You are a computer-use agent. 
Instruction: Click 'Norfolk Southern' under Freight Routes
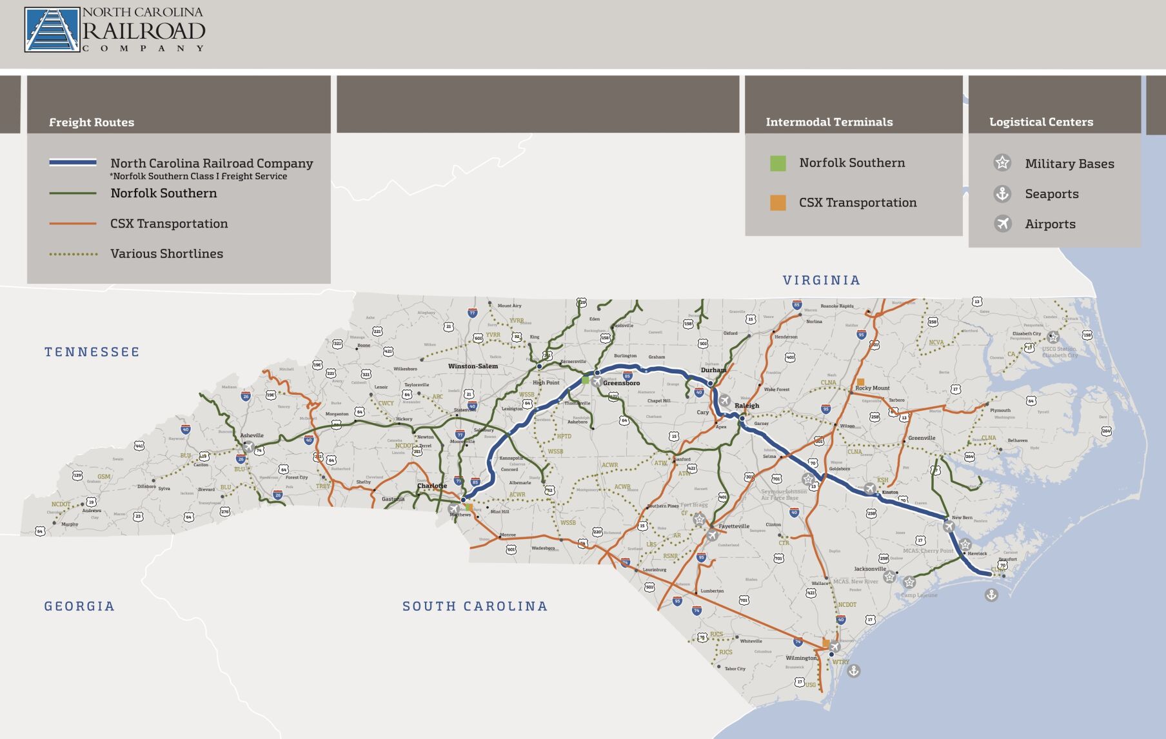(164, 193)
